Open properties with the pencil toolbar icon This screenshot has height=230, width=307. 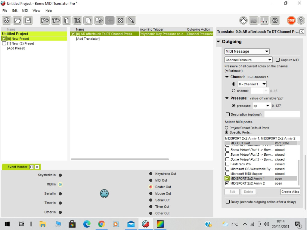click(131, 20)
